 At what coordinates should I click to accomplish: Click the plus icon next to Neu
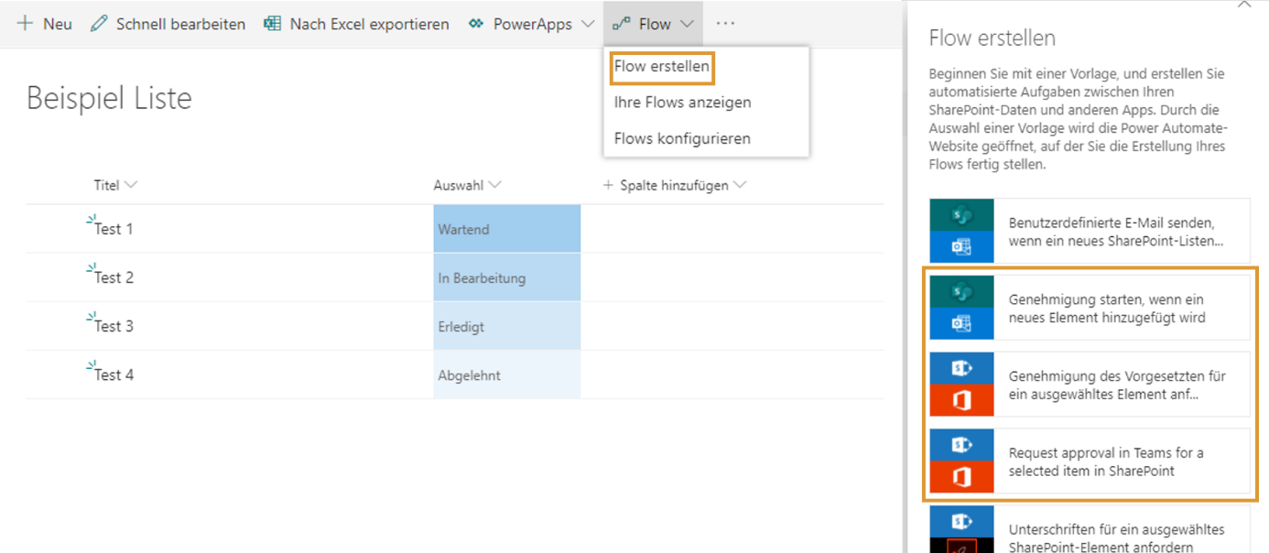pos(25,24)
